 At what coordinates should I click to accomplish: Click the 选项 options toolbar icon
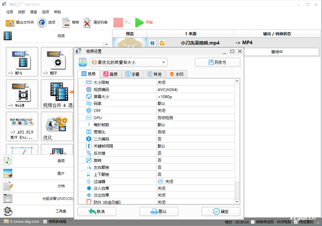pos(42,23)
